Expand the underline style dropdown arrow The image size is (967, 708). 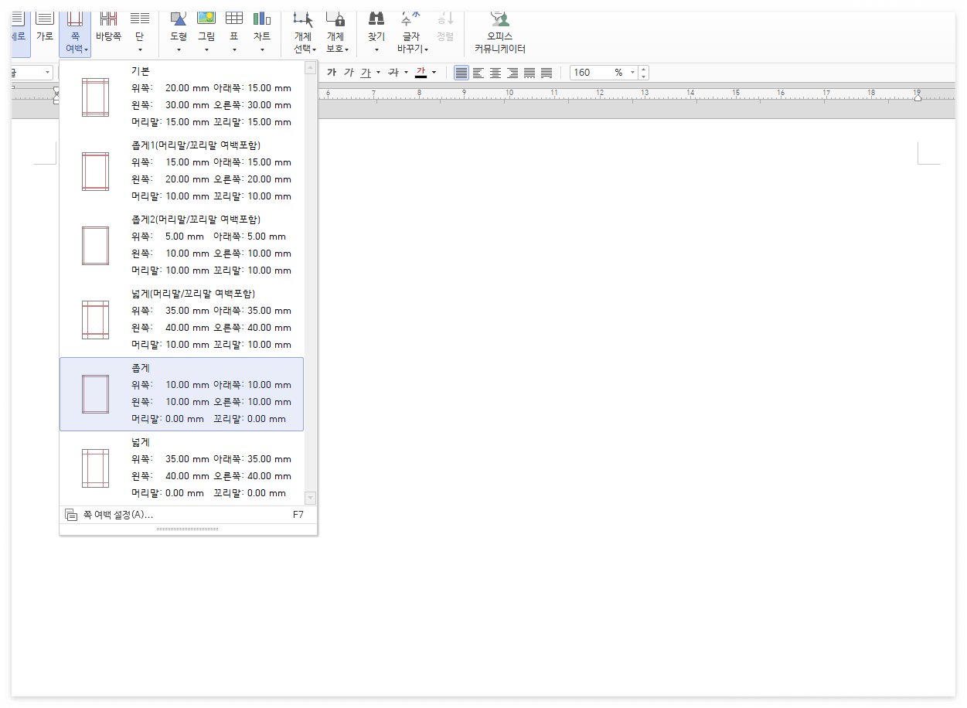pyautogui.click(x=378, y=73)
